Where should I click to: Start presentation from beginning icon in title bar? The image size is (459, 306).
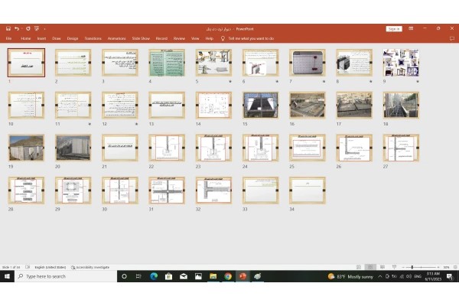point(37,28)
